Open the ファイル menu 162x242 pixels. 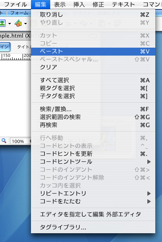point(15,5)
